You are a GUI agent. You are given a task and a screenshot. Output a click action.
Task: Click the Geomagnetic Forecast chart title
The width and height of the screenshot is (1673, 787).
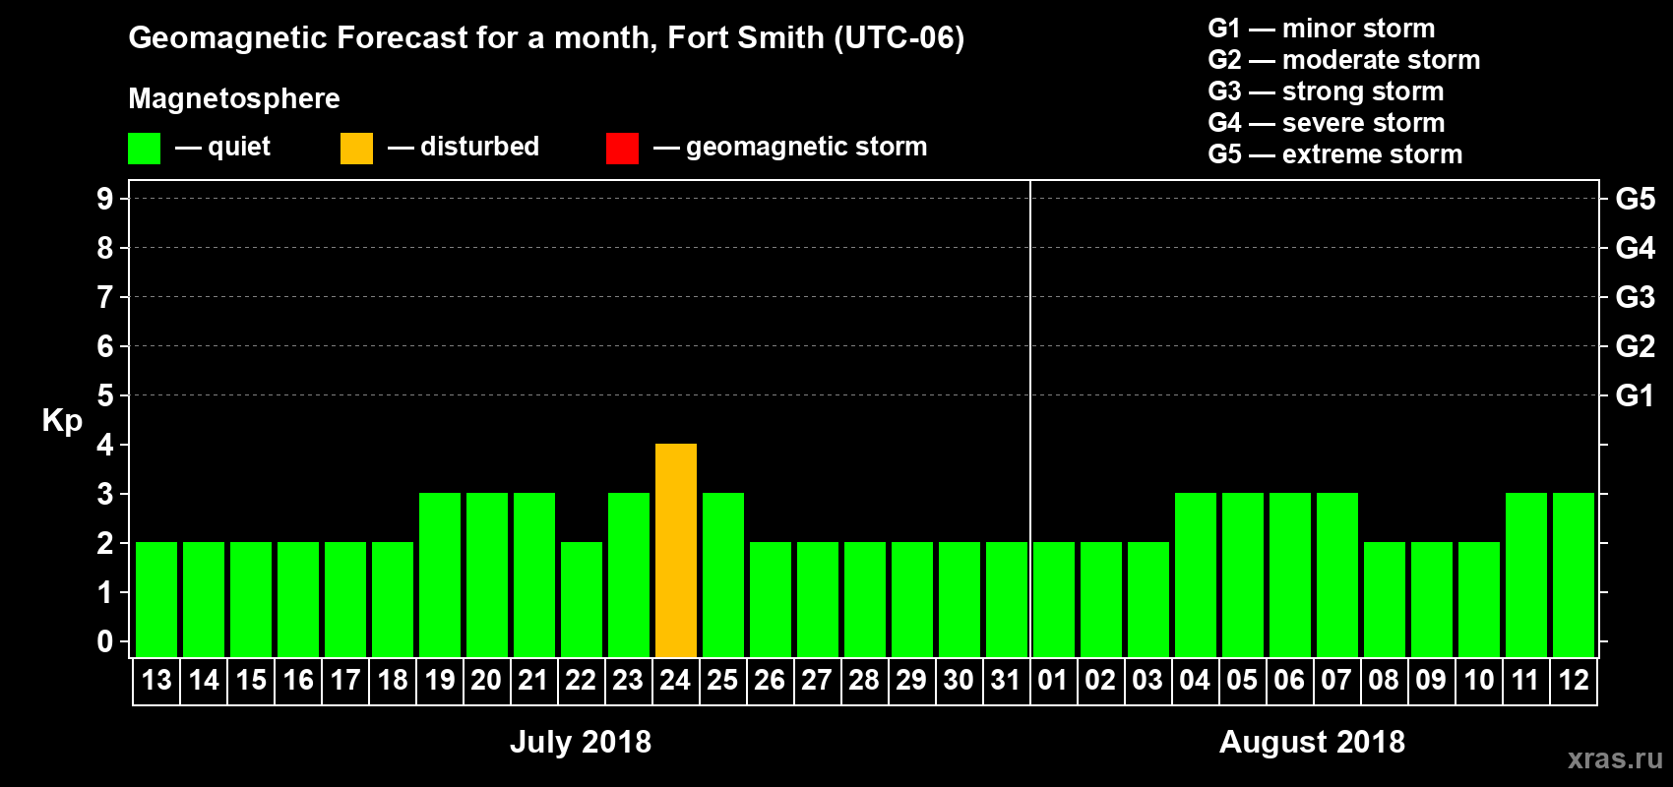coord(546,38)
